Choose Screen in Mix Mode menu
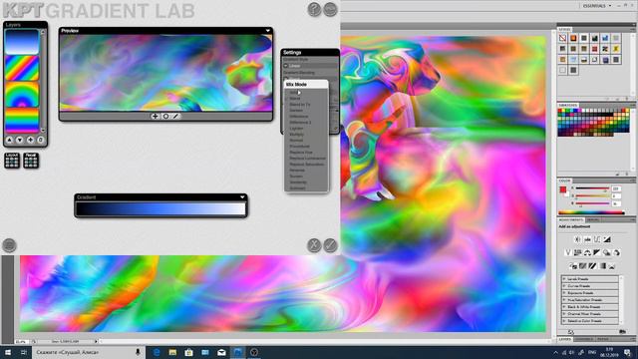Screen dimensions: 638x359 (296, 177)
